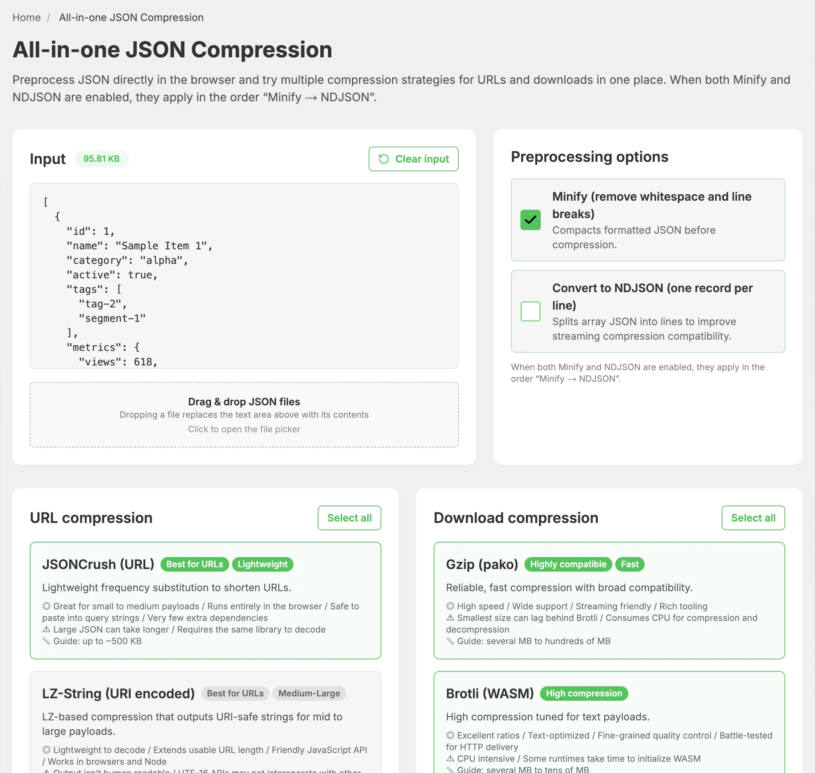Click the Best for URLs badge on JSONCrush

[x=194, y=564]
